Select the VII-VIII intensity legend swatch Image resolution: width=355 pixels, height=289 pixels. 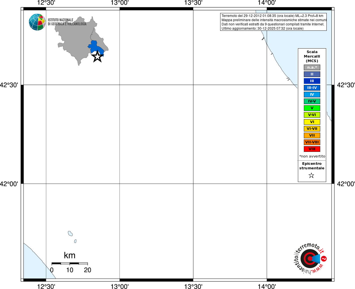(312, 142)
